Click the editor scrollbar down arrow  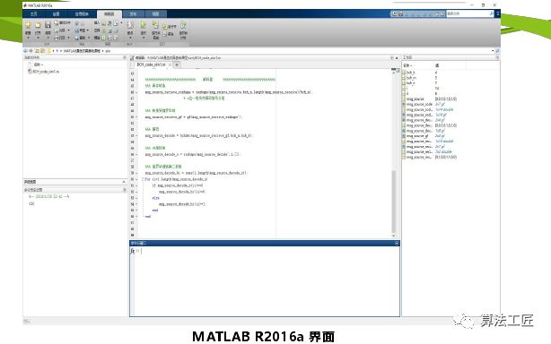(x=394, y=236)
